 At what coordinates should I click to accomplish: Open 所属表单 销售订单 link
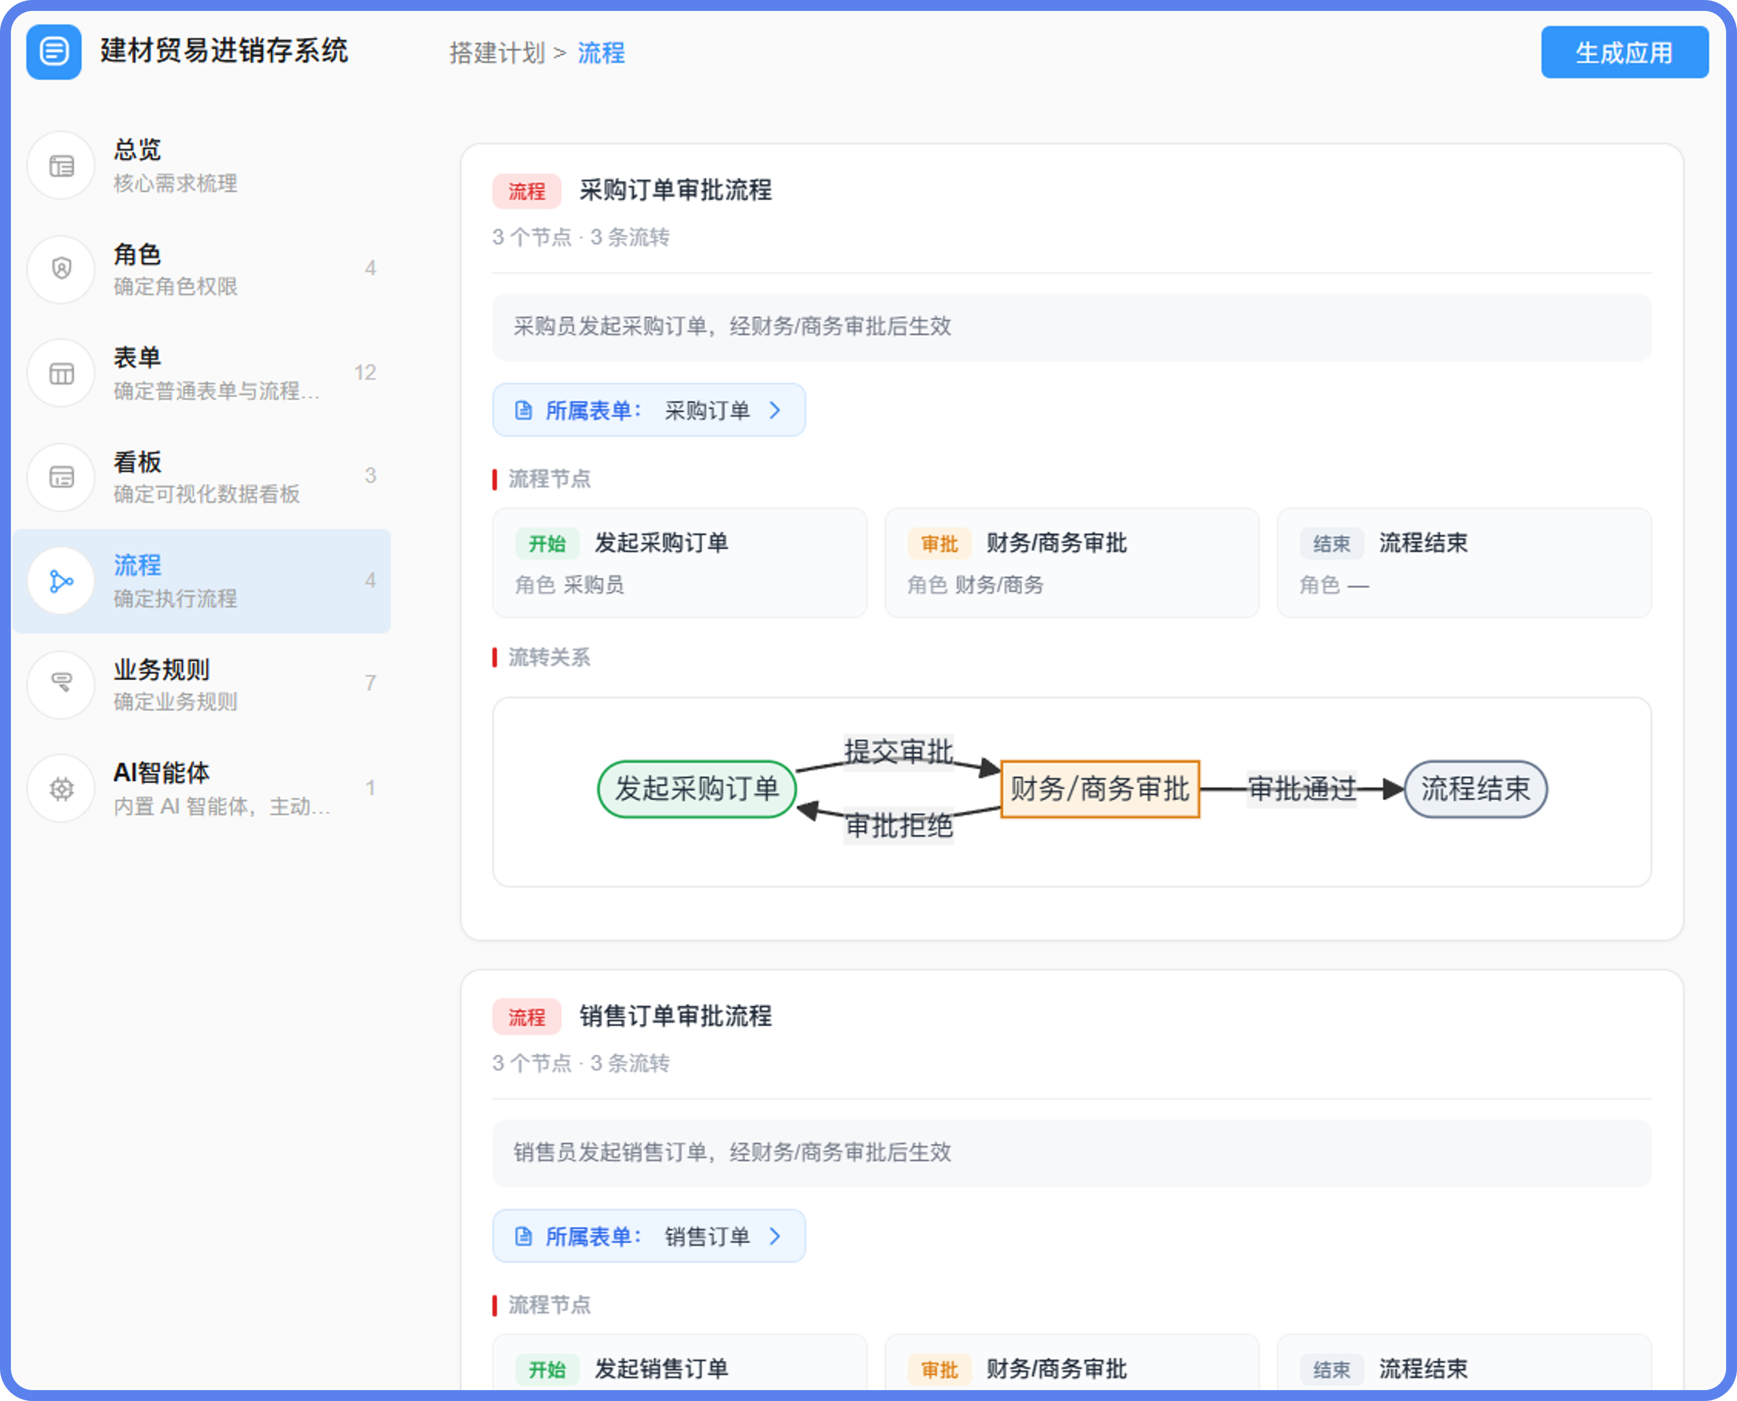[x=649, y=1236]
